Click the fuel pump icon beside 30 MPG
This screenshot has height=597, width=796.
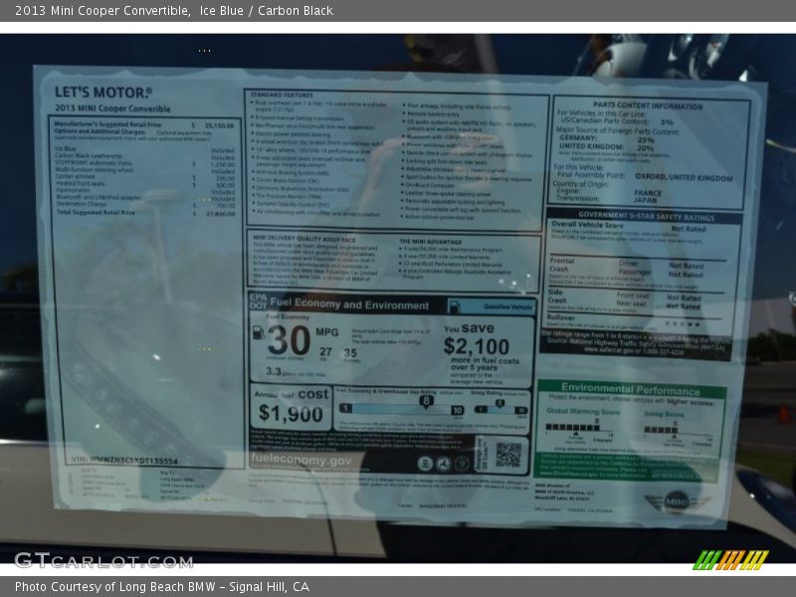click(259, 332)
